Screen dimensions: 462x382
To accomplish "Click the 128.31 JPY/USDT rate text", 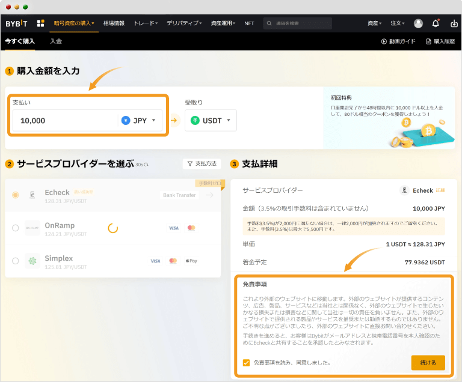I will 66,201.
